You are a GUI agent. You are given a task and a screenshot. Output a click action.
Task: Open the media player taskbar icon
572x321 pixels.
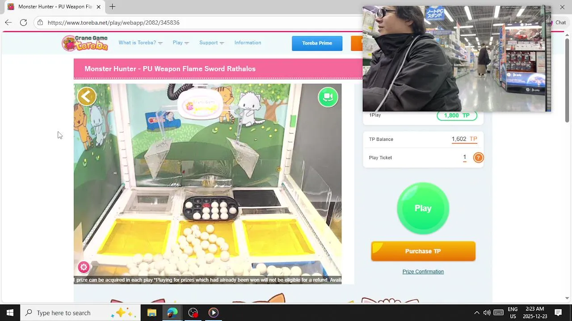(x=214, y=313)
